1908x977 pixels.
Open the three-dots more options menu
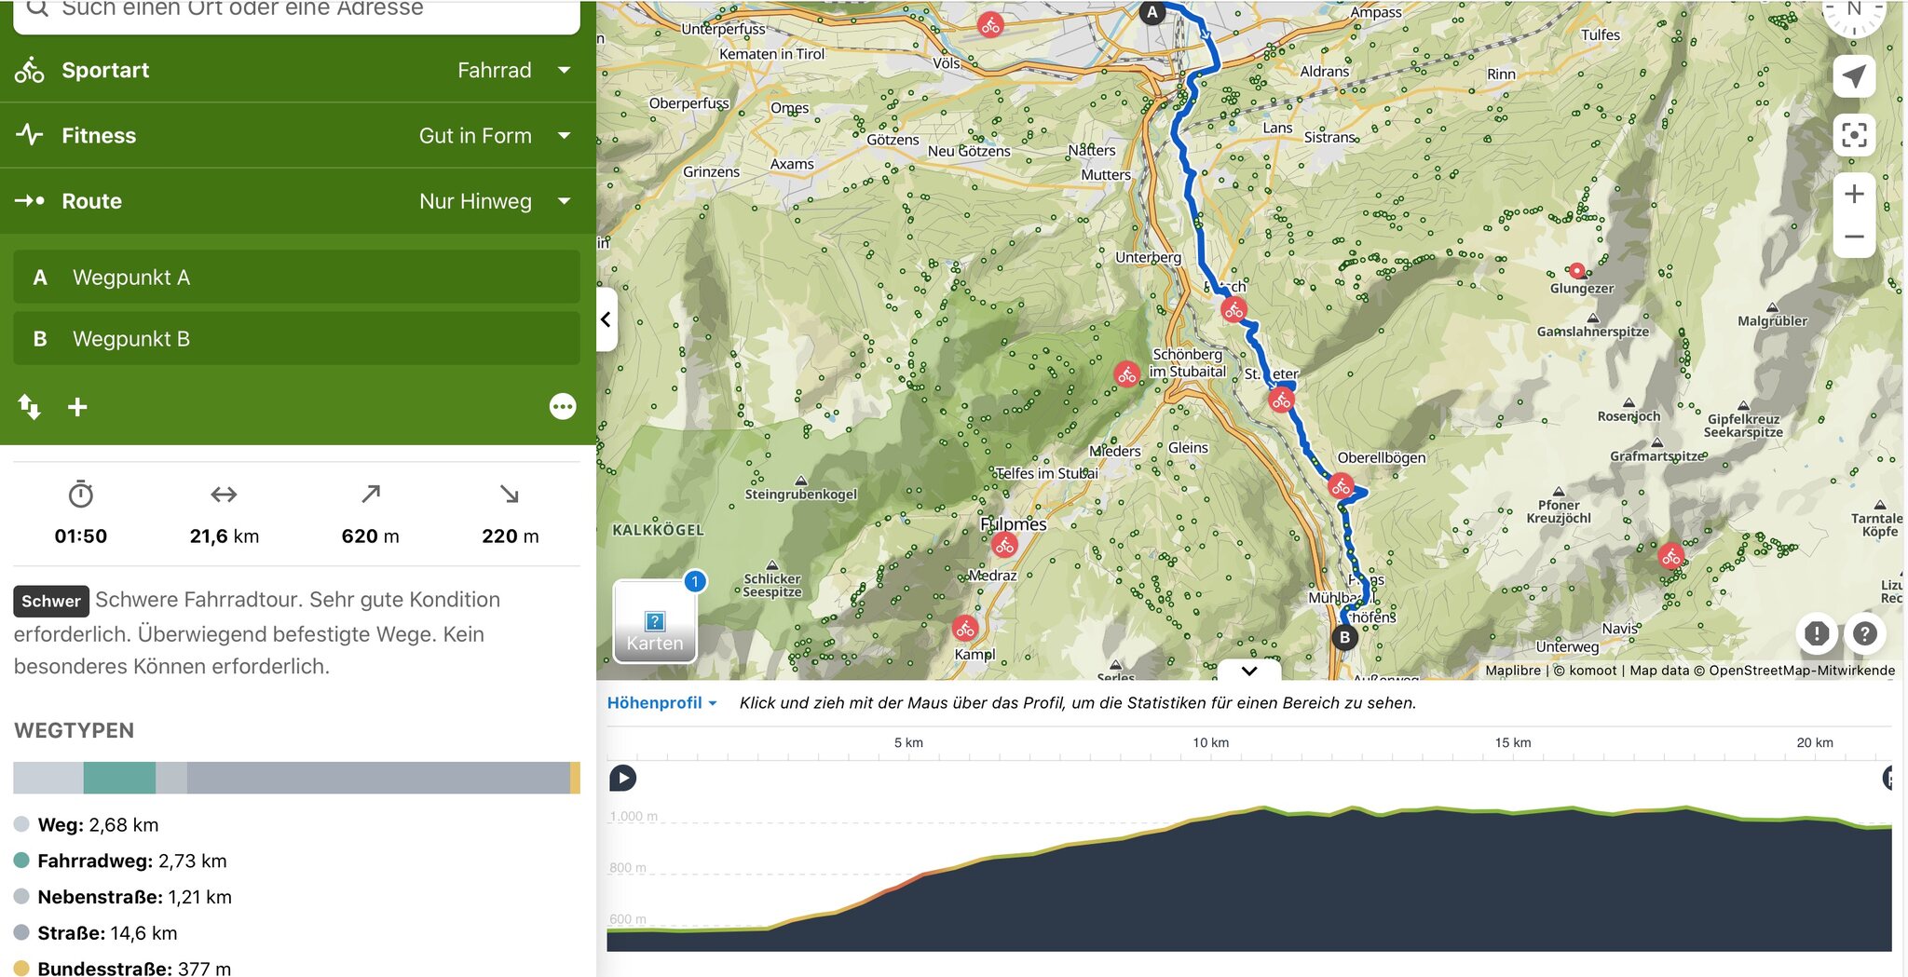point(562,407)
